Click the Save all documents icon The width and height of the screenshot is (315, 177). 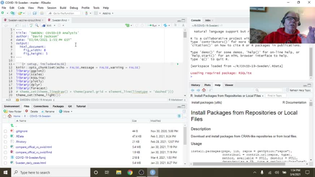tap(35, 13)
